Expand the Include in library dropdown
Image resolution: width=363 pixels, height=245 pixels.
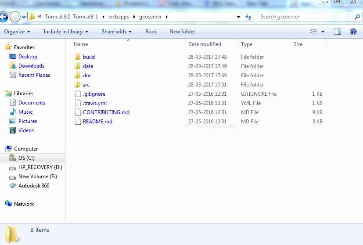point(66,32)
